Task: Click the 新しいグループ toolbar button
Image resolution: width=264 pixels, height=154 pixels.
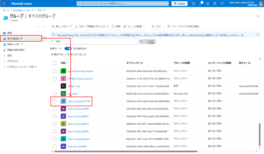Action: (x=62, y=26)
